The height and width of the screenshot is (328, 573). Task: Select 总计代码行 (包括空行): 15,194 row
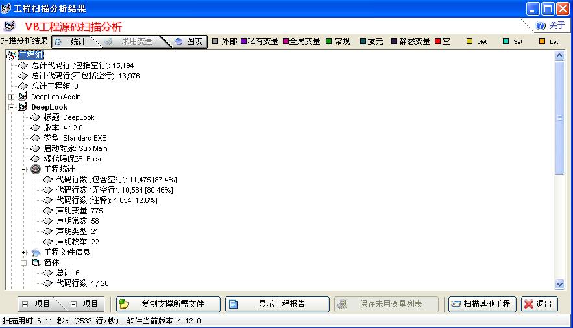(82, 65)
